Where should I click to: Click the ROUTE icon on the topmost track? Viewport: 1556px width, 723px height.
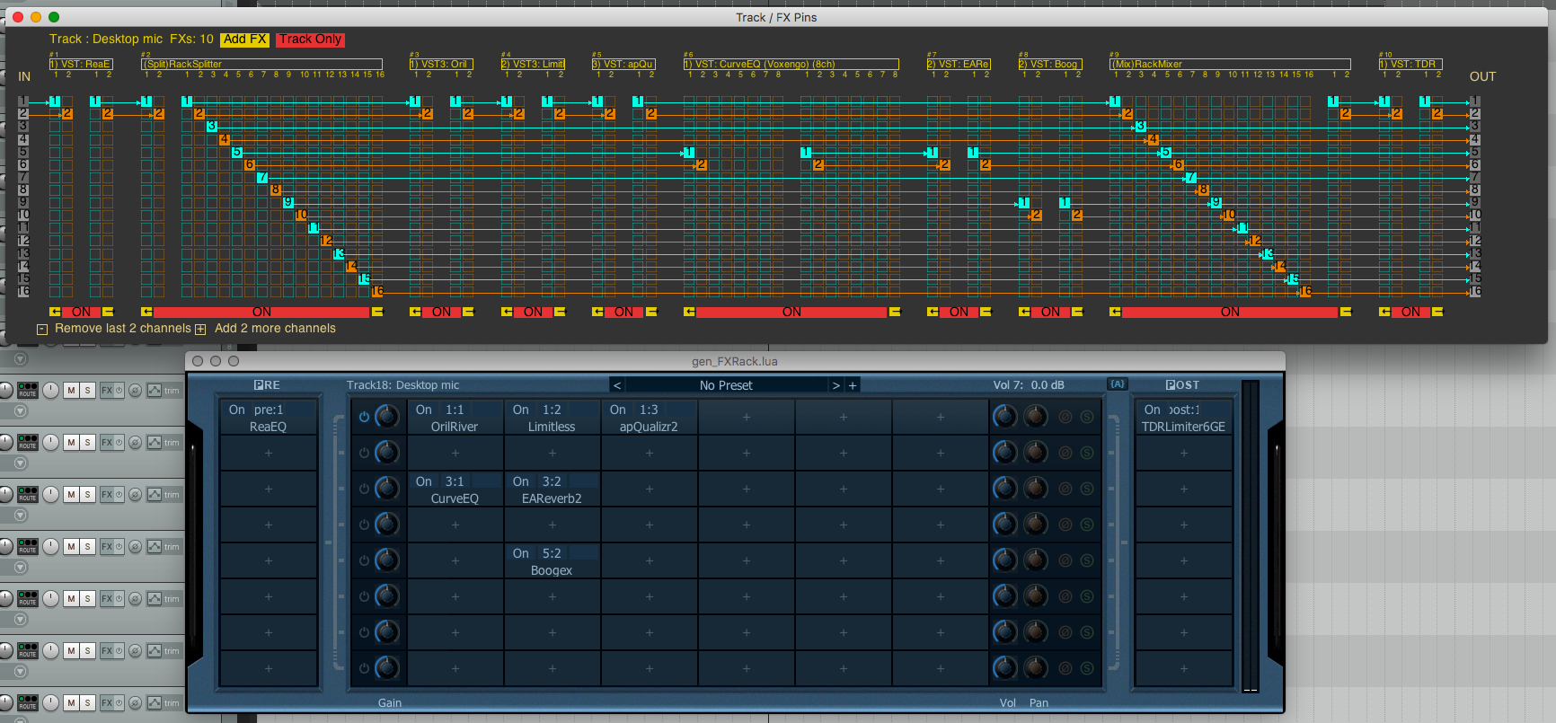[28, 390]
